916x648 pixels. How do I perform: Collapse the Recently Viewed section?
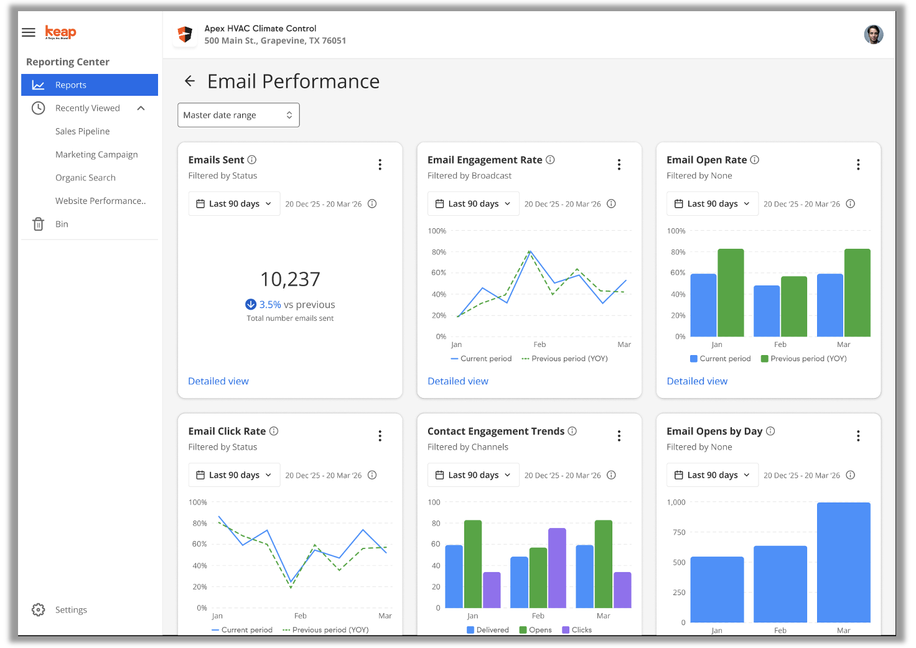[x=141, y=108]
